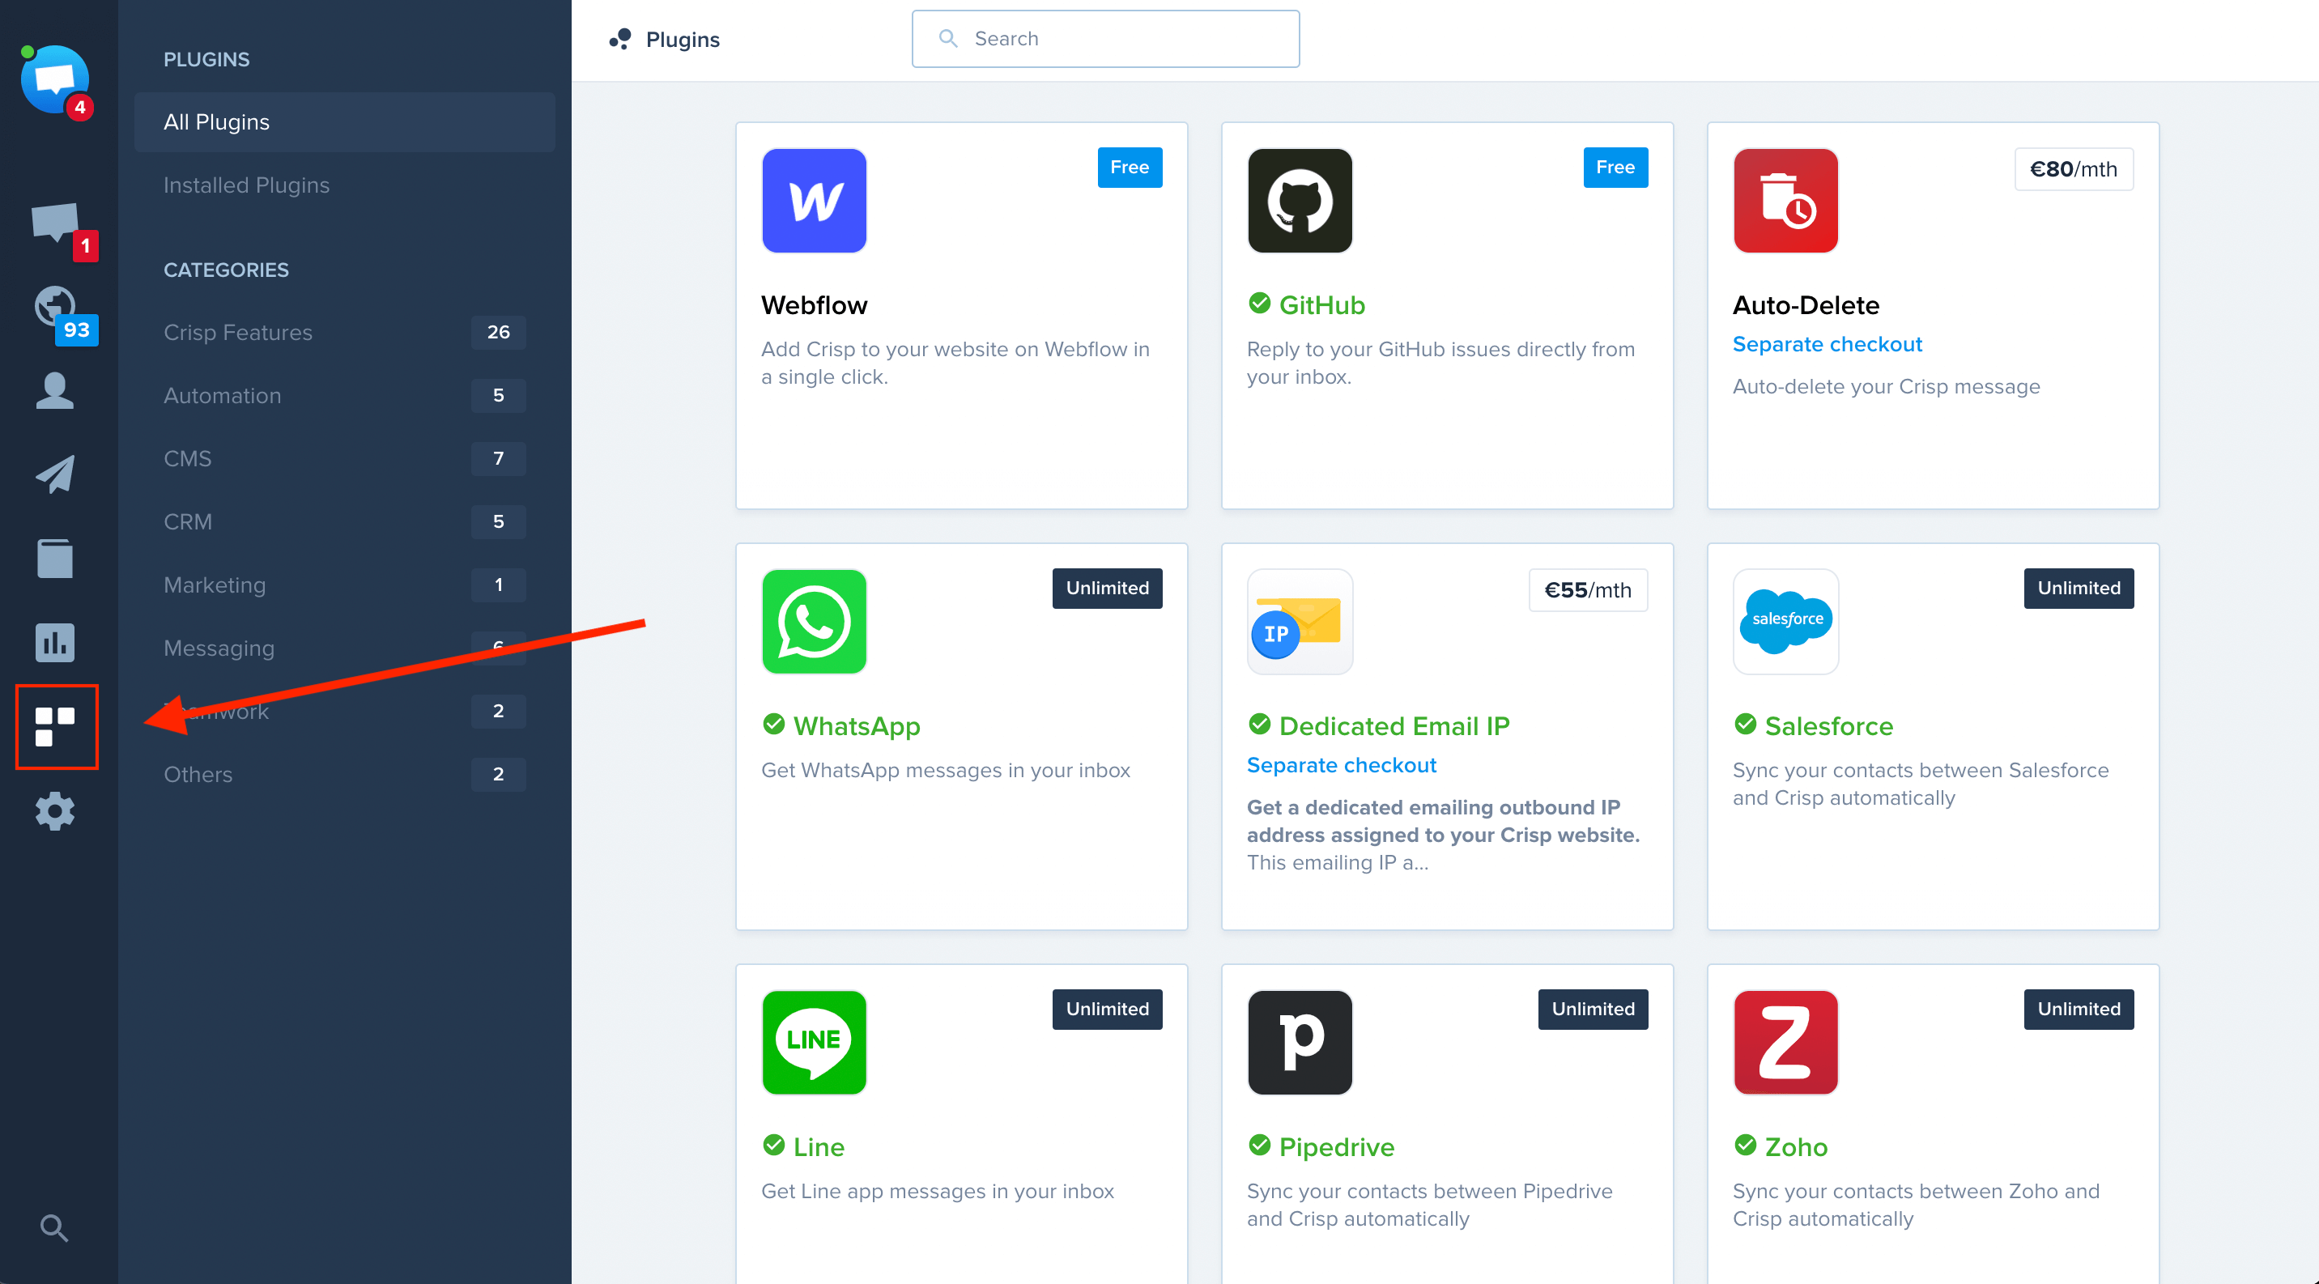Open the Campaigns paper plane icon
2319x1284 pixels.
55,474
